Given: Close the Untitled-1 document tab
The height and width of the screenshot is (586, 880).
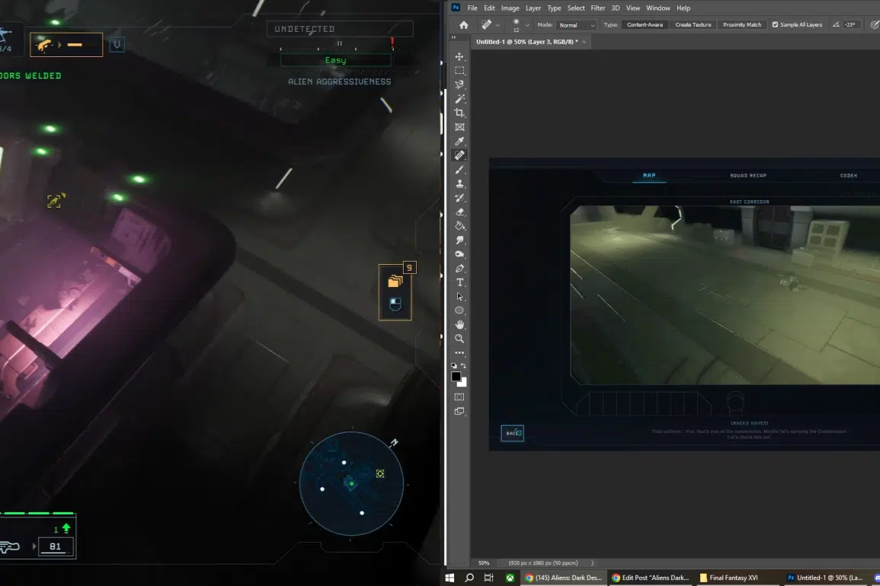Looking at the screenshot, I should tap(584, 42).
